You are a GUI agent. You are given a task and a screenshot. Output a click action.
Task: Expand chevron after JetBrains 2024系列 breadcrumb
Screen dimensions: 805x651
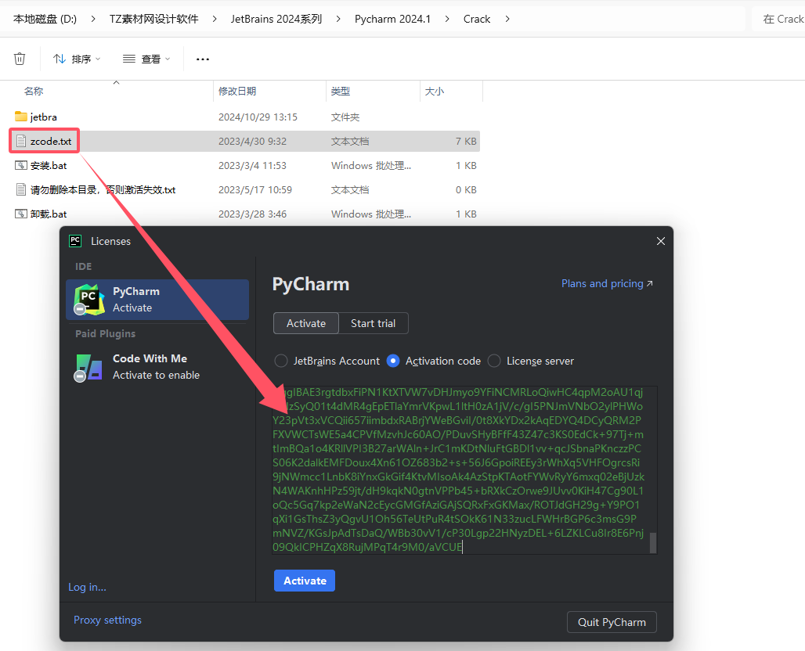click(x=338, y=19)
